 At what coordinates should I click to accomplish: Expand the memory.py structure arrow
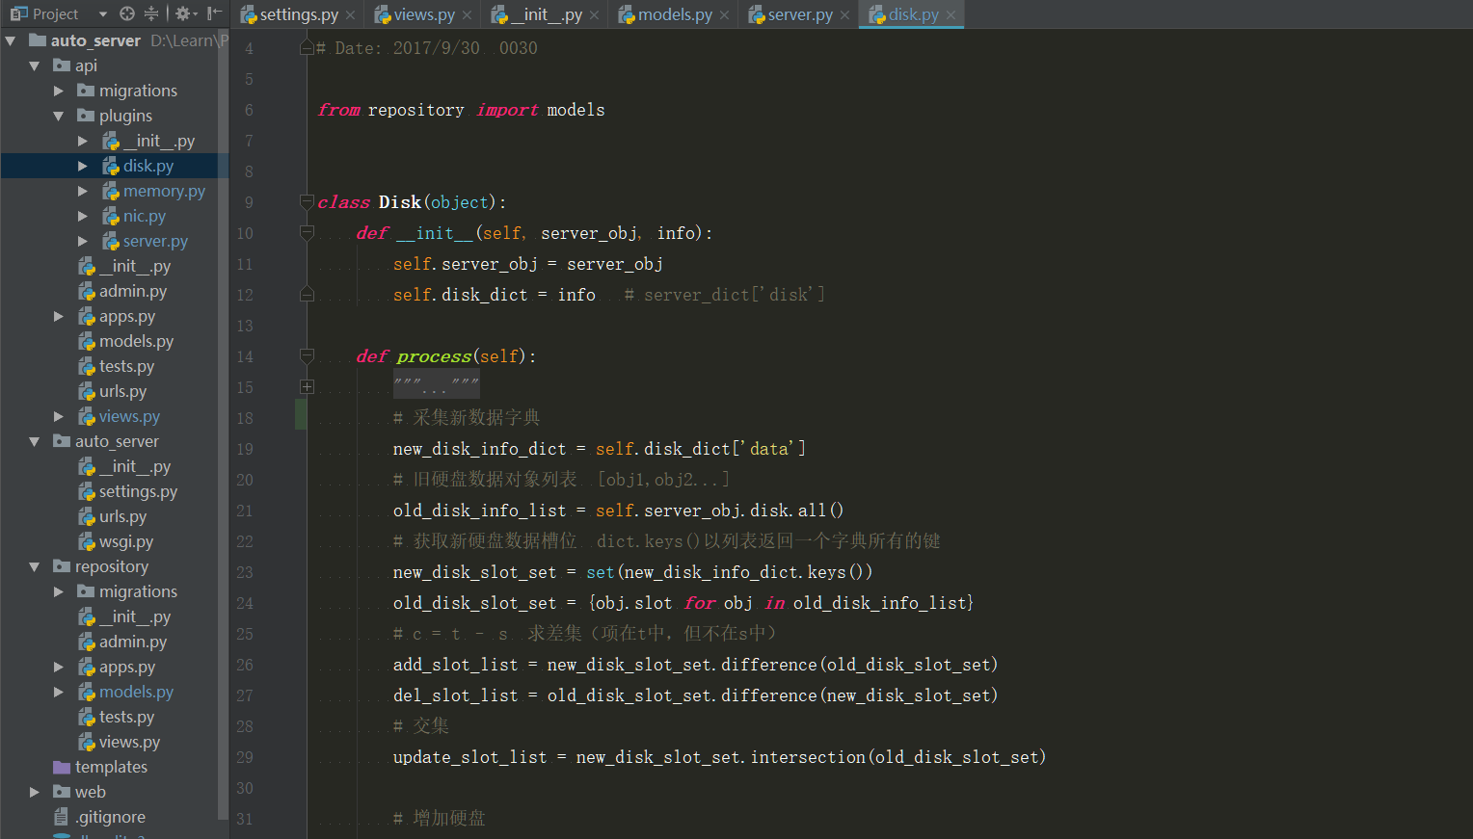click(x=83, y=191)
